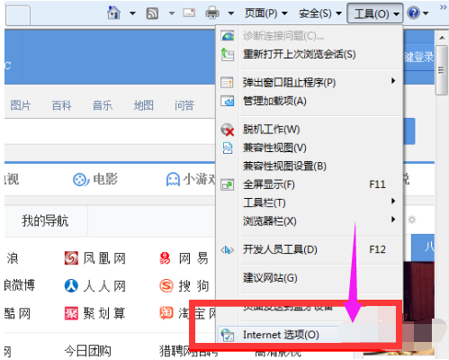Select 建议网站(G) menu item
449x360 pixels.
(x=309, y=278)
